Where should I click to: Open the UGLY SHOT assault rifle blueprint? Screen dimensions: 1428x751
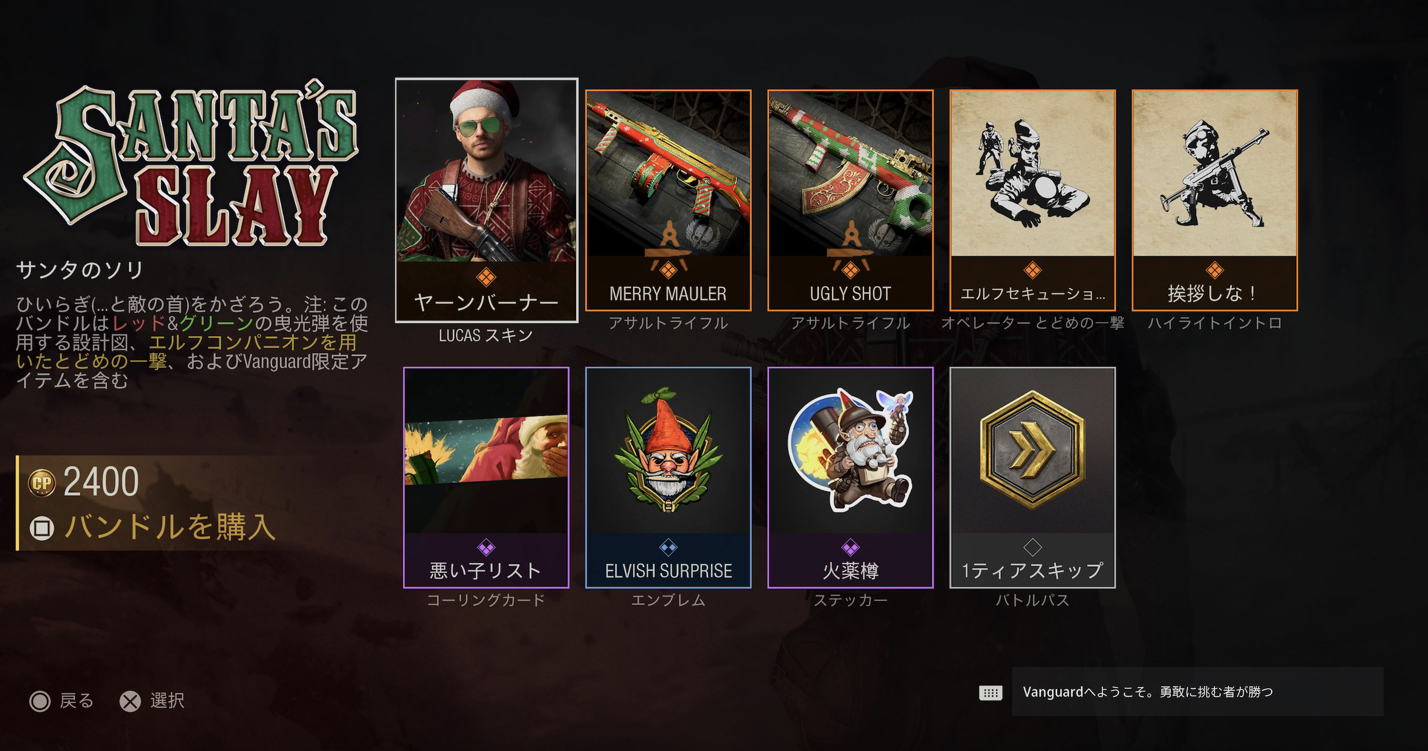[x=850, y=200]
